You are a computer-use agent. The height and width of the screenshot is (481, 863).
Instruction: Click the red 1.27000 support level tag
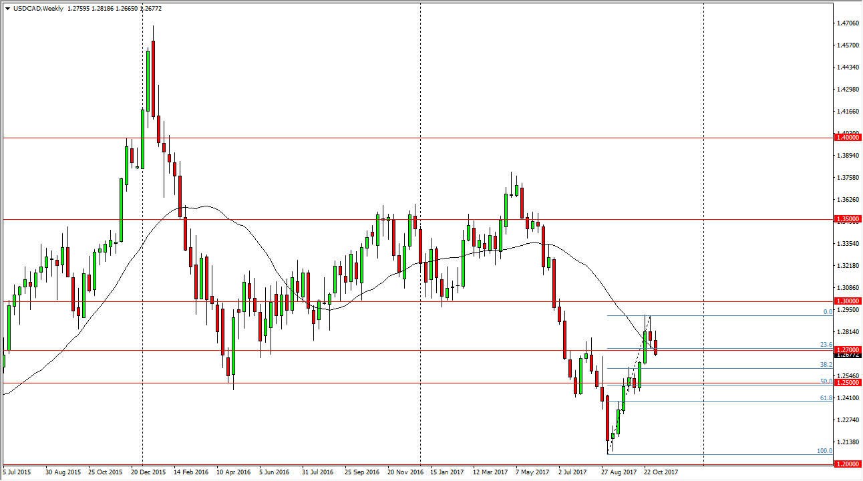pyautogui.click(x=847, y=349)
